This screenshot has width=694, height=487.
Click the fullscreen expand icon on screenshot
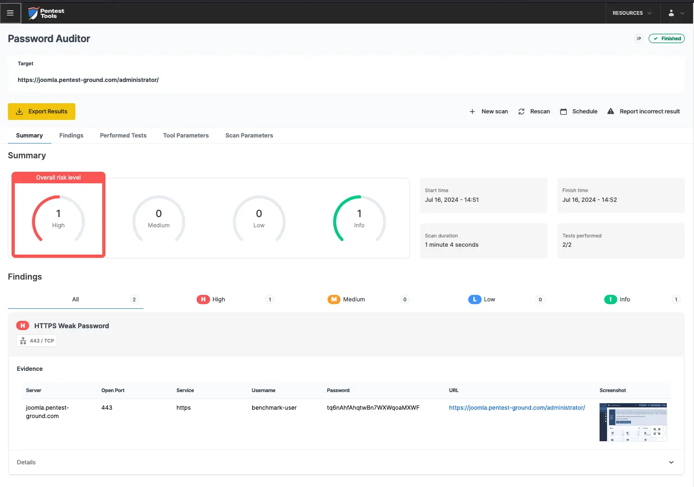657,431
